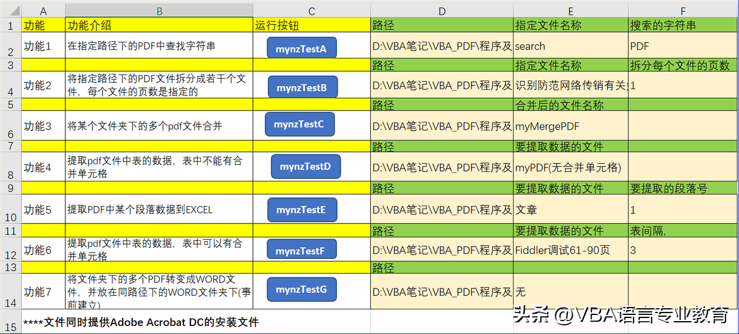Run the mynzTestB button
739x334 pixels.
coord(302,87)
